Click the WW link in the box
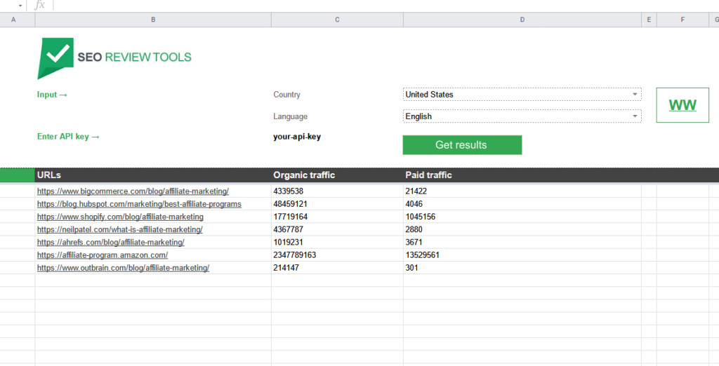The height and width of the screenshot is (366, 719). coord(682,105)
